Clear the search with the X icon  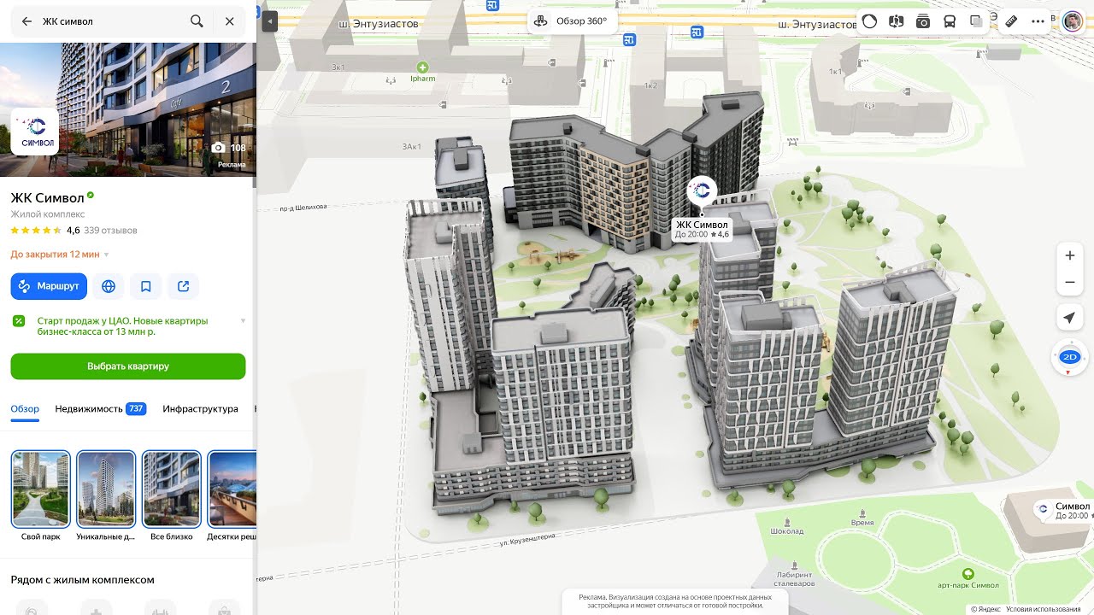(229, 21)
